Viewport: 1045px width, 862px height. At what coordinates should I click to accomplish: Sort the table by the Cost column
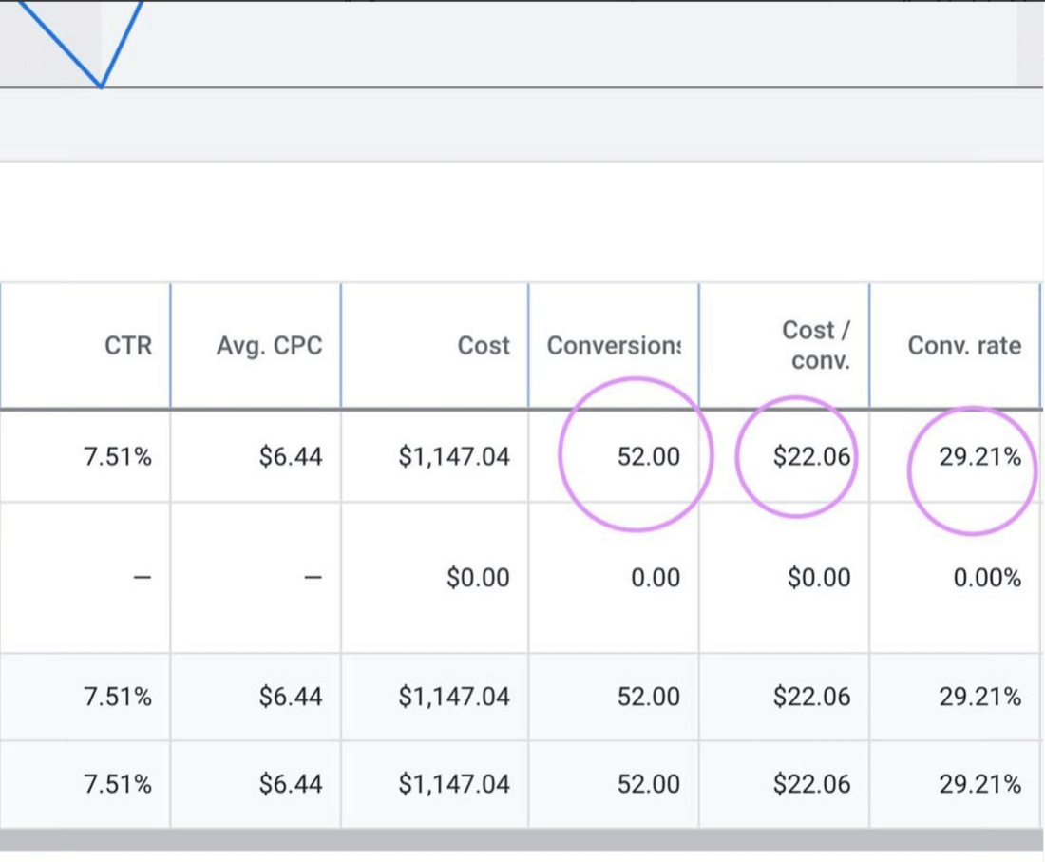484,346
